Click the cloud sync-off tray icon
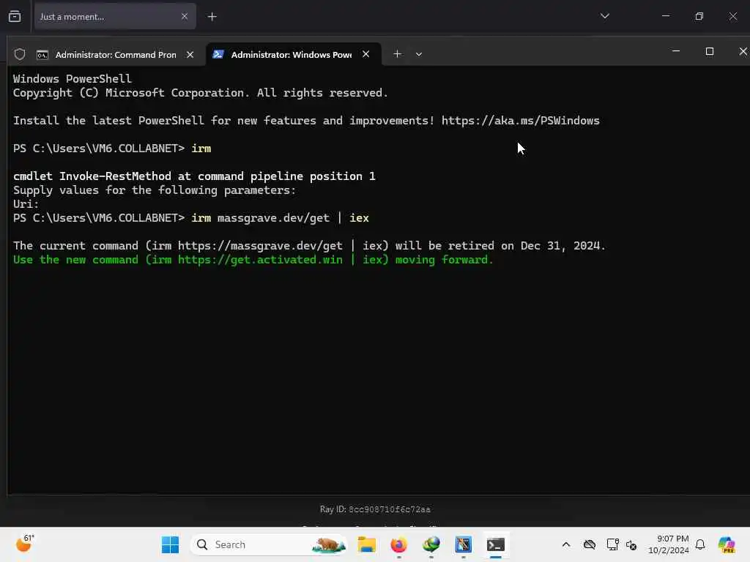The width and height of the screenshot is (750, 562). pos(590,544)
